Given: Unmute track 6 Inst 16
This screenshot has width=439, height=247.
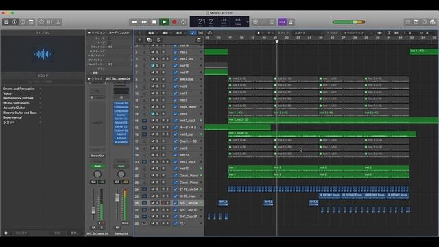Looking at the screenshot, I should point(152,66).
